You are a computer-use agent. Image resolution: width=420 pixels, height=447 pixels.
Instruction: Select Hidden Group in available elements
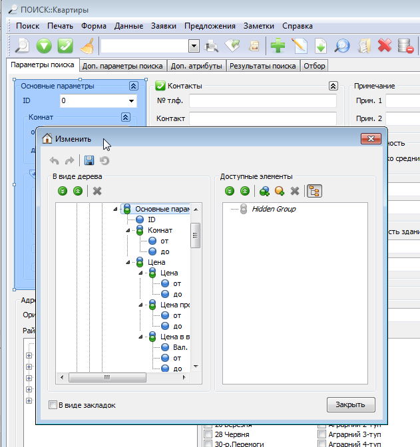coord(273,209)
